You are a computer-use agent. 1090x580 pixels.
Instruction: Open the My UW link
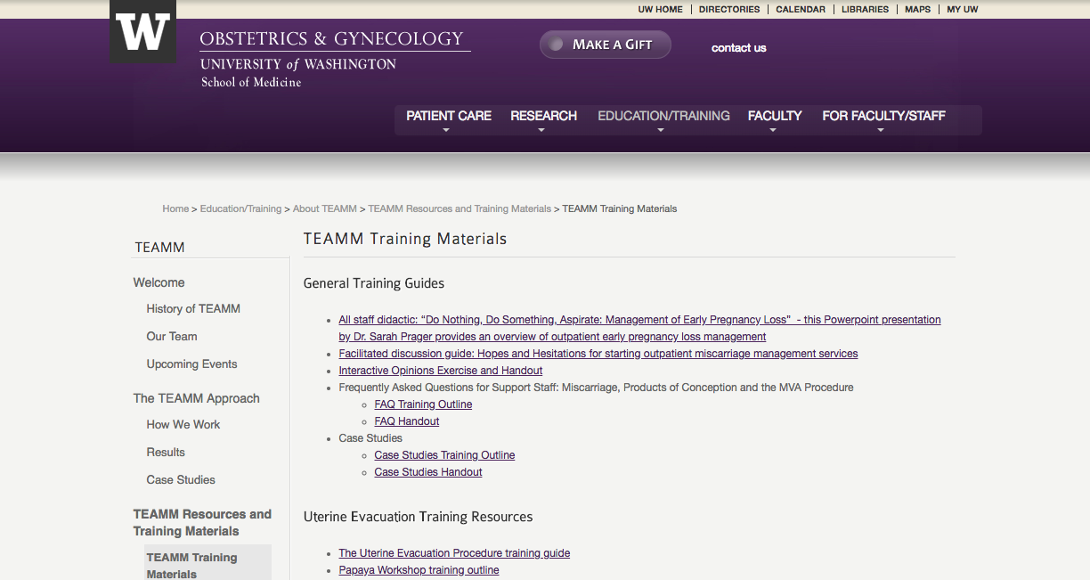(x=962, y=9)
